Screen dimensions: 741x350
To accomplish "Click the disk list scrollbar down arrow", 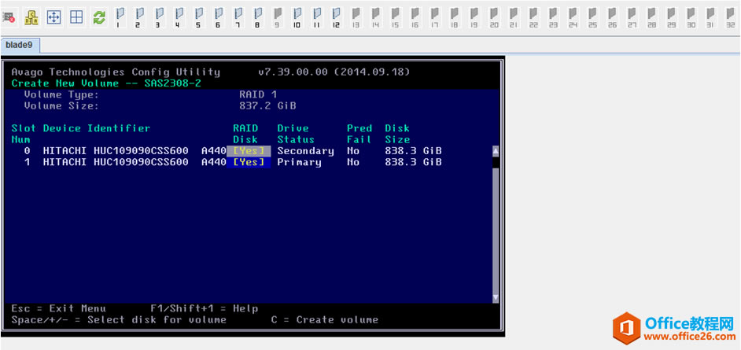I will point(496,297).
